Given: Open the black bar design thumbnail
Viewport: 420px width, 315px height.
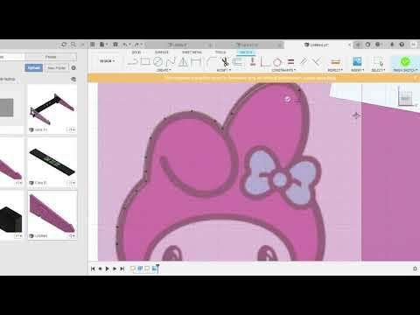Looking at the screenshot, I should pos(52,162).
